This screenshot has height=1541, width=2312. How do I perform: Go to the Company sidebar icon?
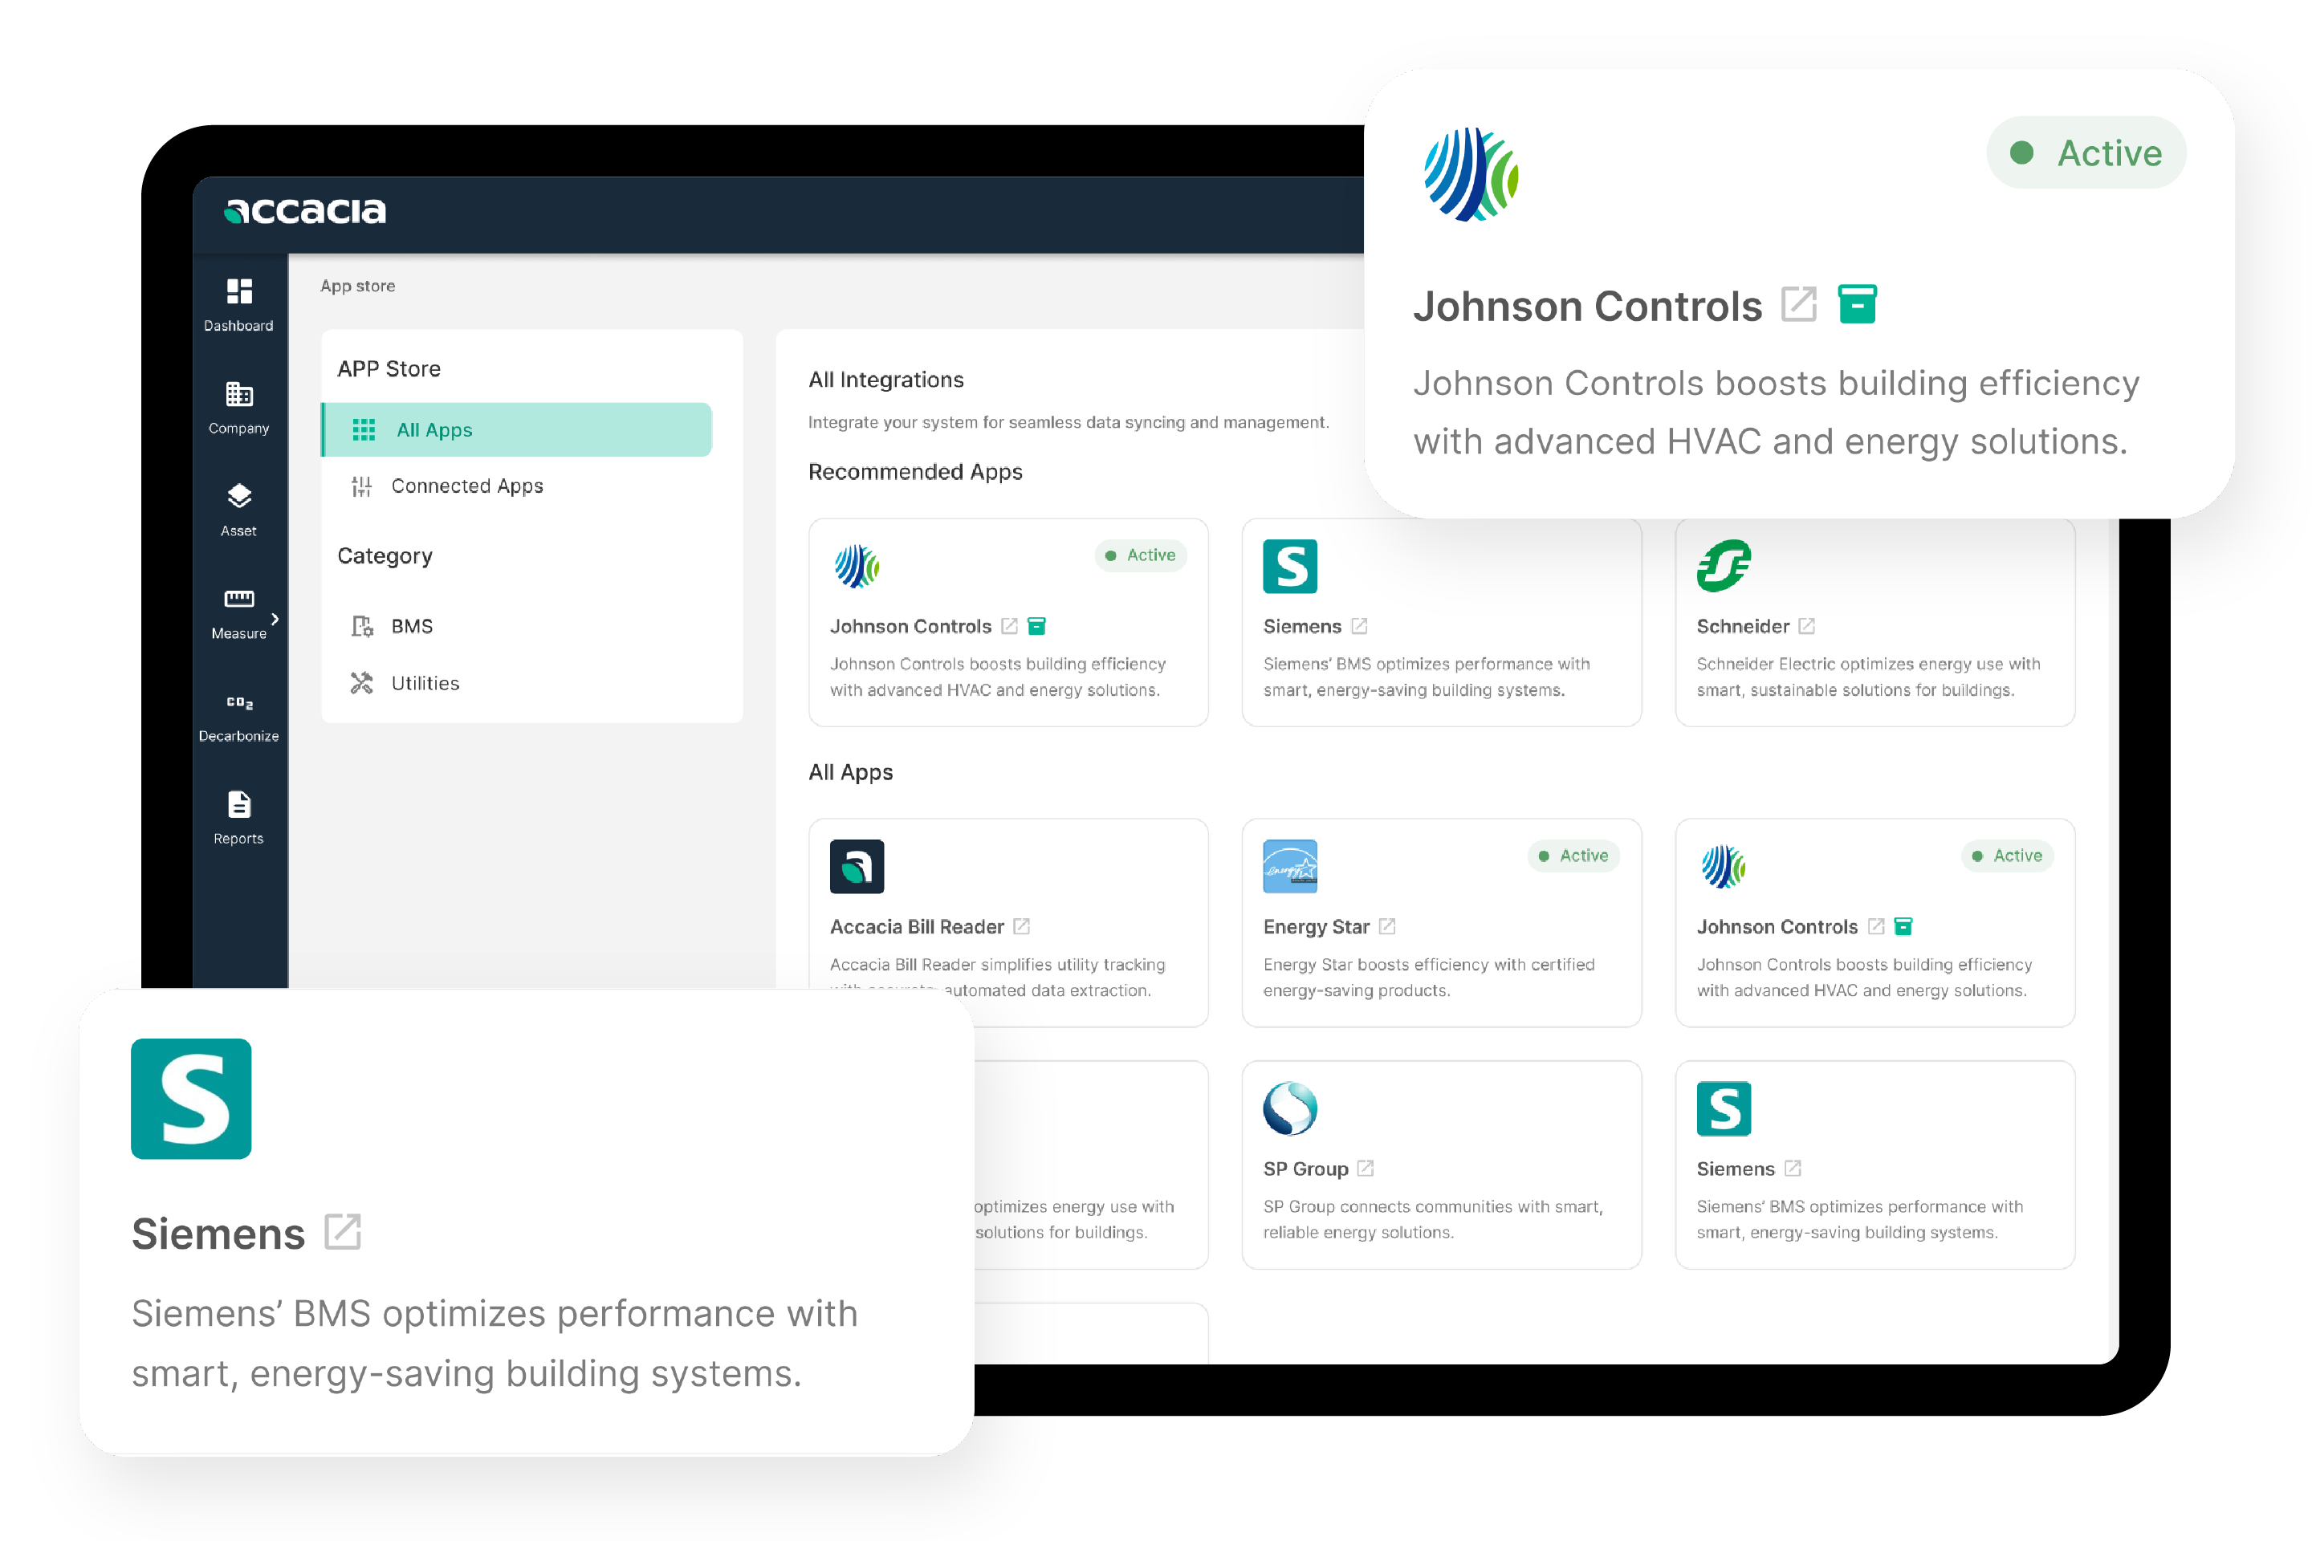pyautogui.click(x=239, y=394)
